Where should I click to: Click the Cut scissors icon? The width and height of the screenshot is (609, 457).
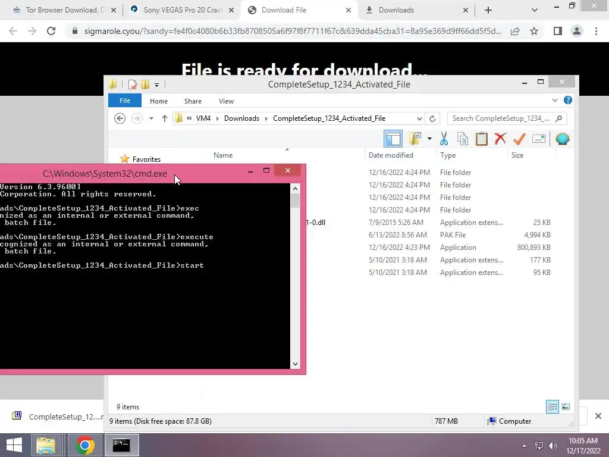pyautogui.click(x=444, y=139)
